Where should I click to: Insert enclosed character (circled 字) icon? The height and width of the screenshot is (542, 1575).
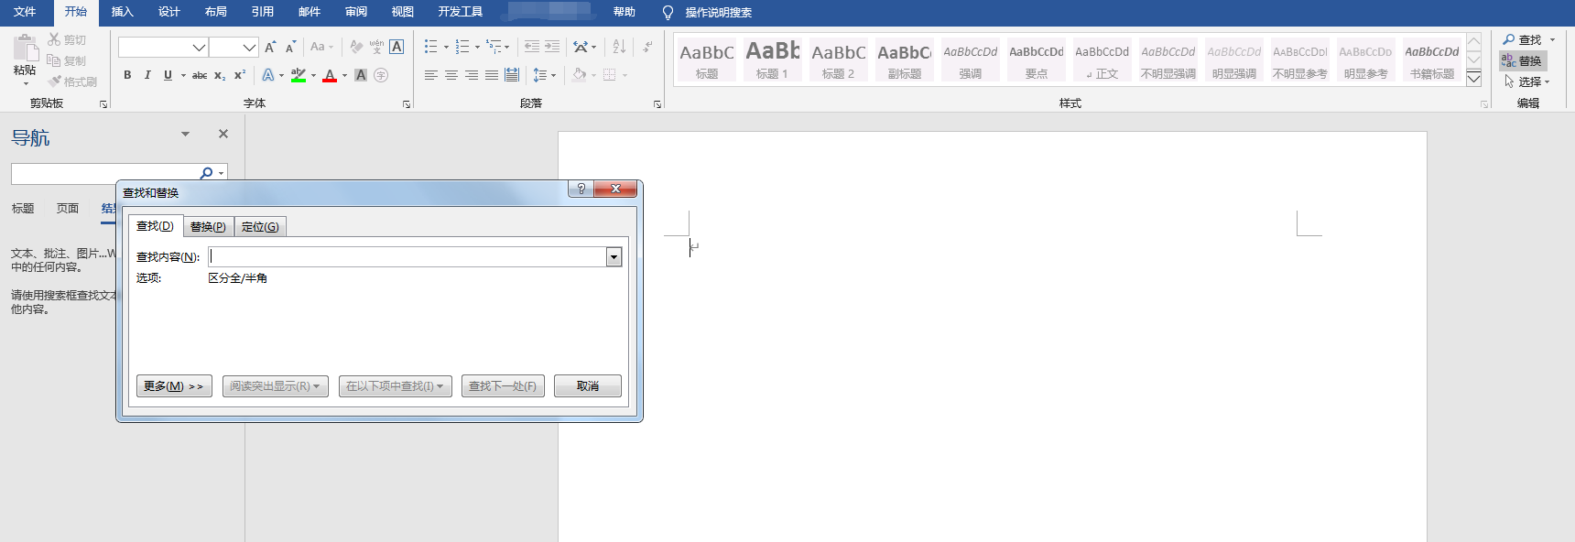pyautogui.click(x=381, y=75)
